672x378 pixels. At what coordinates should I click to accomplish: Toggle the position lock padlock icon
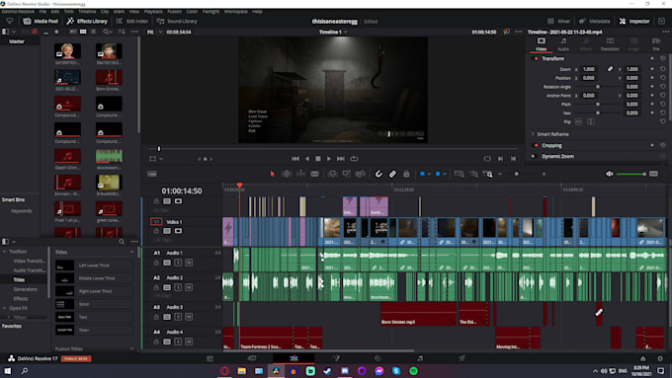coord(406,174)
